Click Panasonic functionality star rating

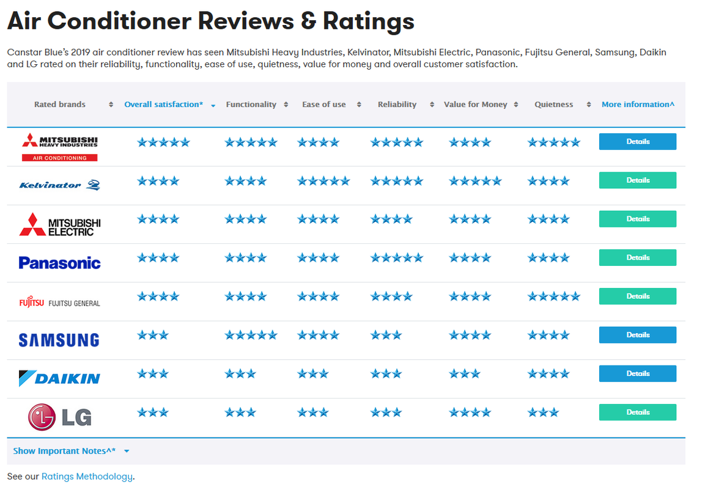(245, 257)
